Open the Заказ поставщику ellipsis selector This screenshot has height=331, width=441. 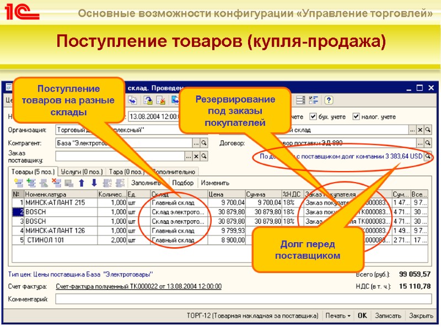tap(188, 155)
